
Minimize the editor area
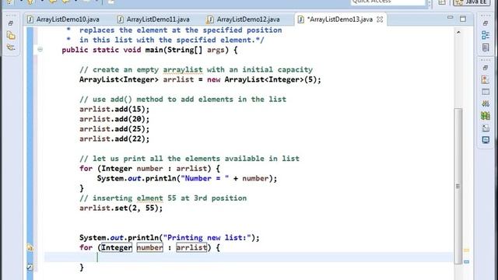click(450, 18)
